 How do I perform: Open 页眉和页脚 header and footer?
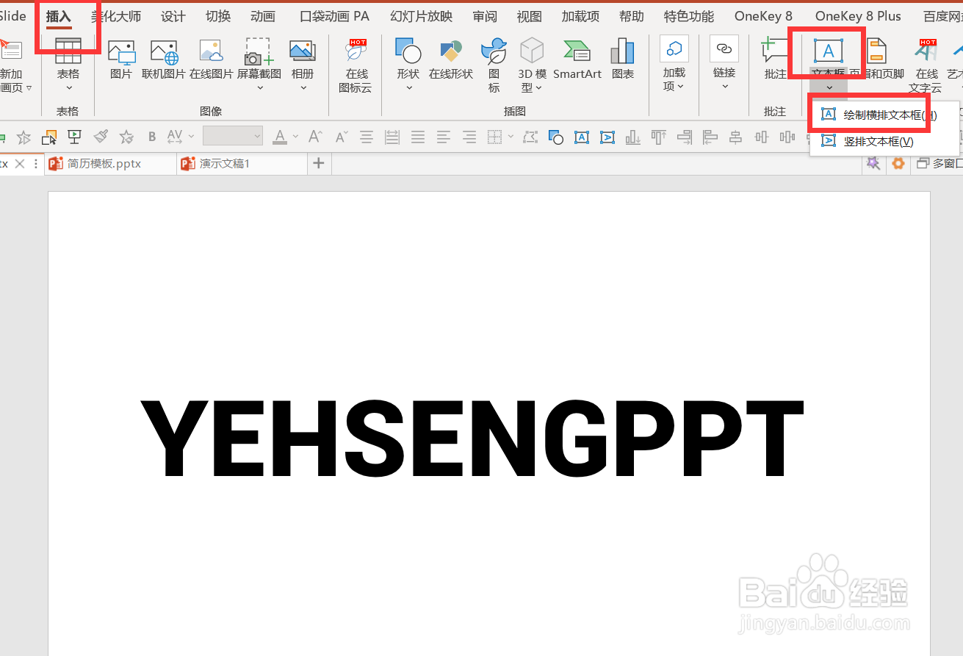877,59
